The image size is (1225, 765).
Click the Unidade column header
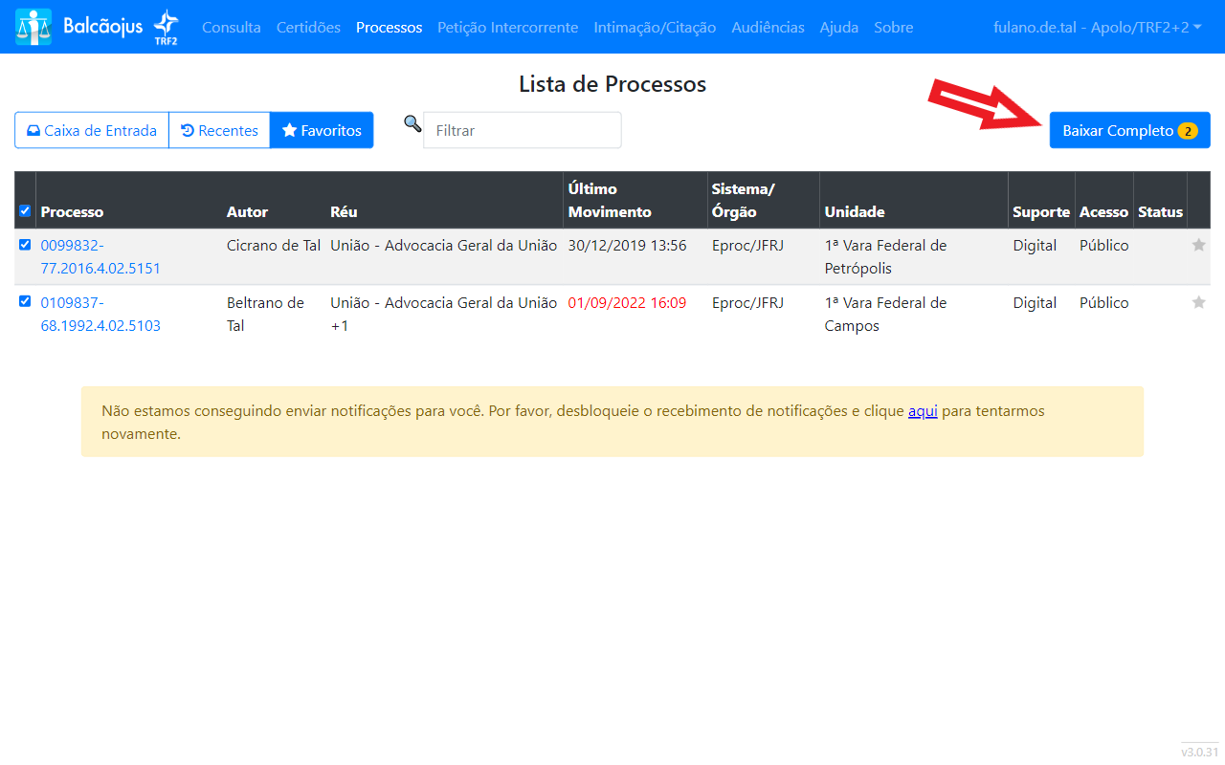pyautogui.click(x=855, y=212)
